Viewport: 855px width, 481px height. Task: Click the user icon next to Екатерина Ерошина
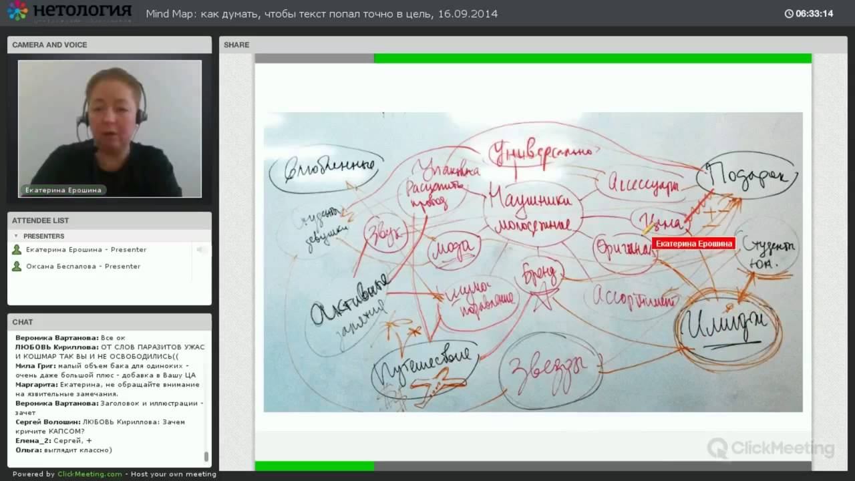pos(17,249)
